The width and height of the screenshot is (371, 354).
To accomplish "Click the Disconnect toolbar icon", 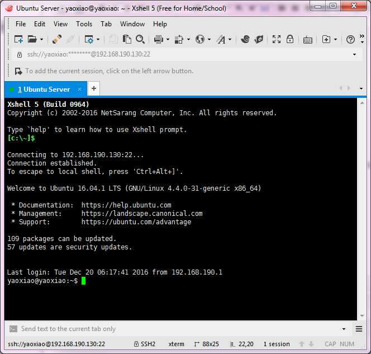I will (x=70, y=39).
